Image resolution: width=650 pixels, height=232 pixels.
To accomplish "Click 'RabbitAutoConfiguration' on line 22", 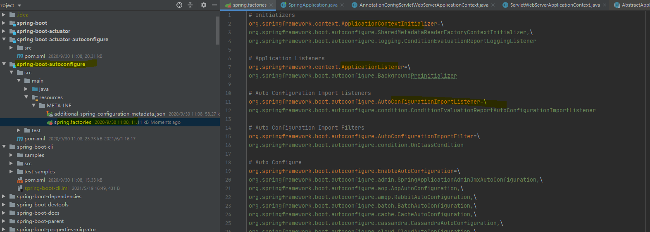I will click(432, 197).
